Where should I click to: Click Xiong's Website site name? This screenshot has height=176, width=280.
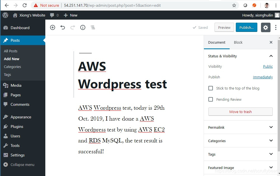click(32, 15)
